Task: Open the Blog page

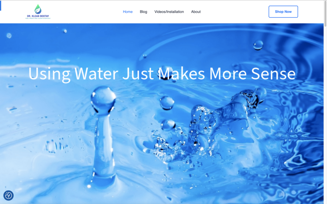Action: (143, 12)
